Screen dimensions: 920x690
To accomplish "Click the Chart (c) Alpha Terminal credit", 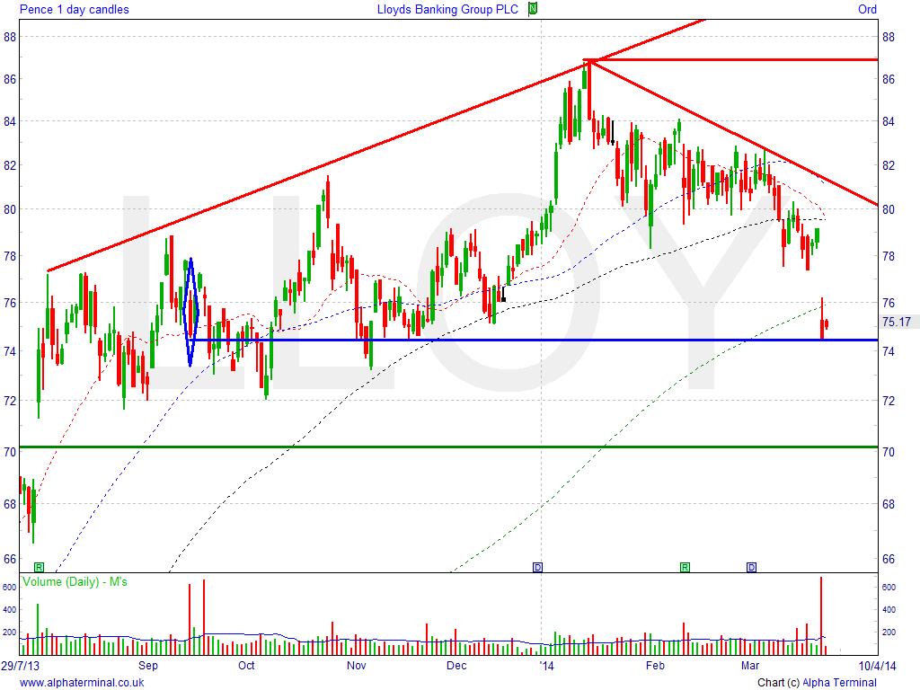I will click(x=817, y=683).
